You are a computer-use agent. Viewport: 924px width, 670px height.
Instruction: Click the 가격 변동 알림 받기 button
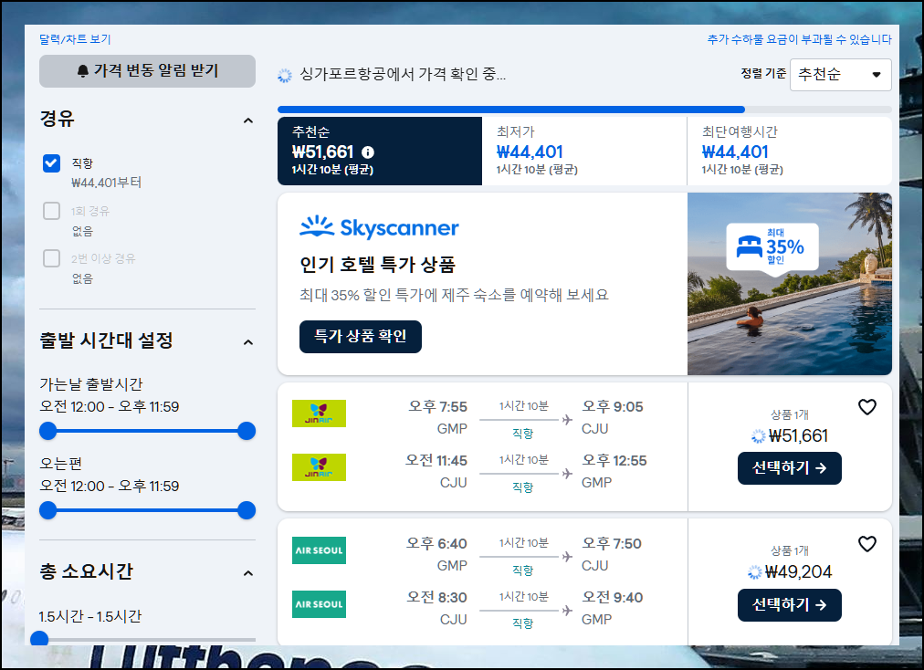[x=147, y=71]
